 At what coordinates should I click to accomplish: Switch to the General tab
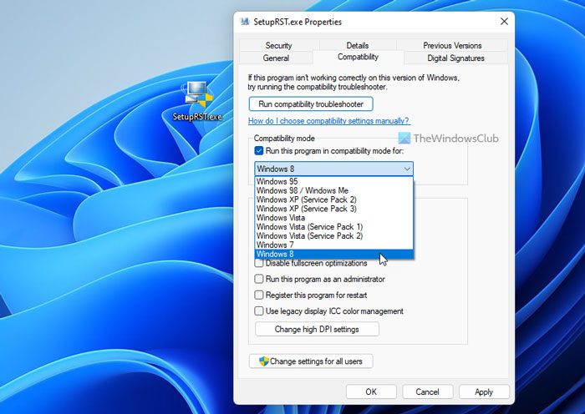[276, 58]
